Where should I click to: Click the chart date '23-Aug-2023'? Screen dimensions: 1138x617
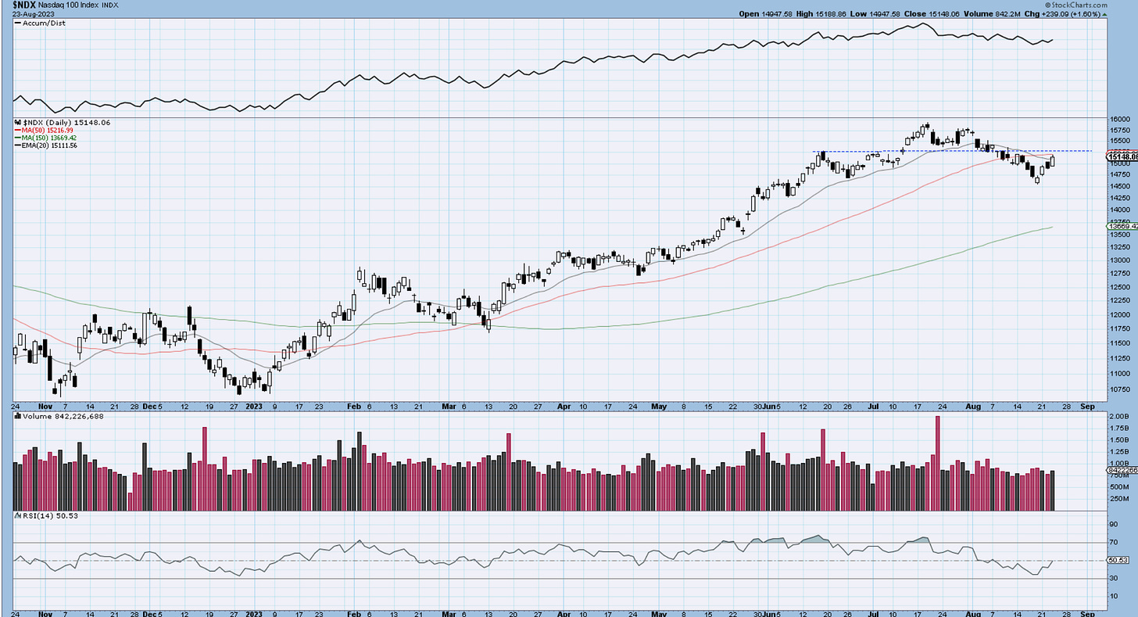(x=35, y=14)
